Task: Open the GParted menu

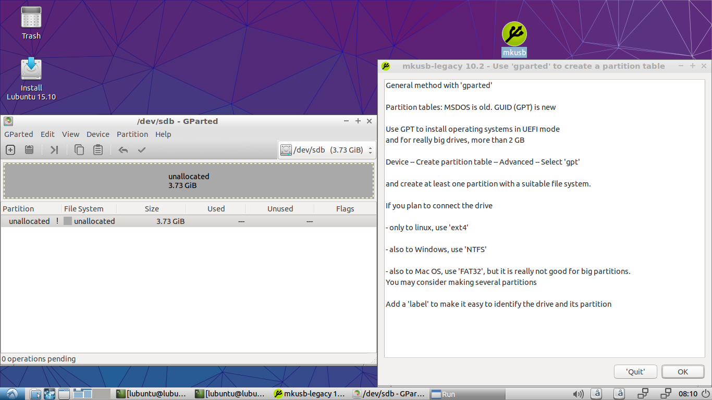Action: [x=19, y=134]
